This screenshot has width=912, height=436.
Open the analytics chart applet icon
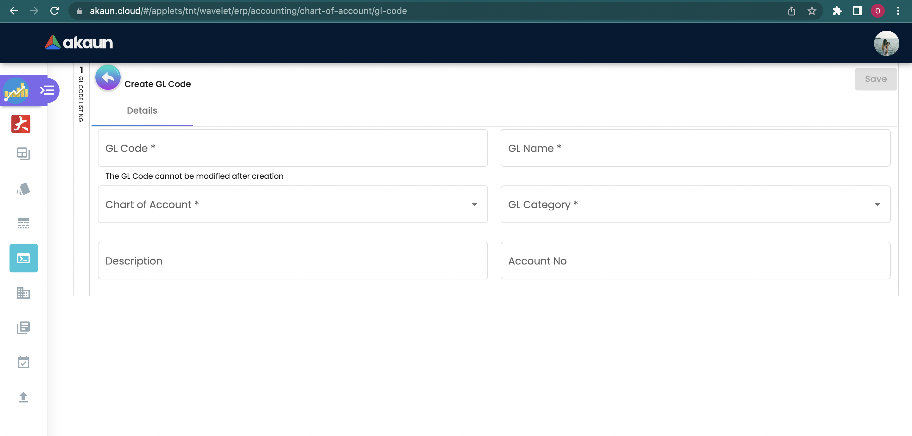(x=16, y=90)
